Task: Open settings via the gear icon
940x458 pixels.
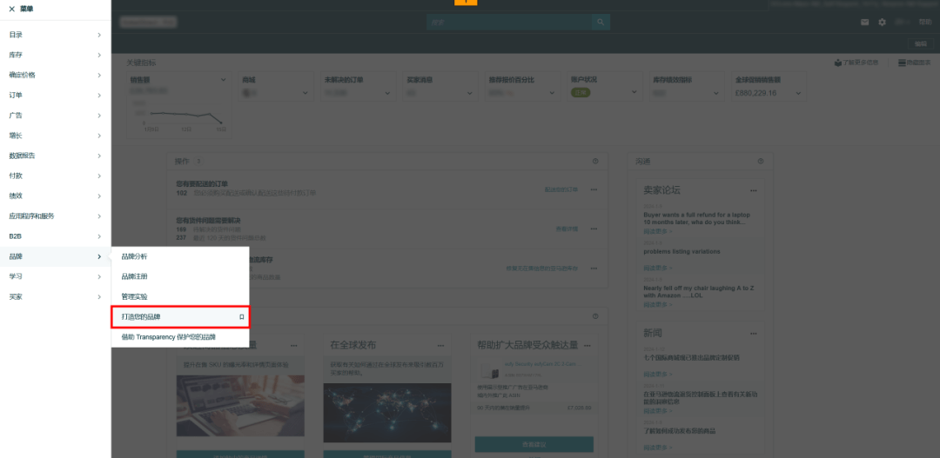Action: point(882,23)
